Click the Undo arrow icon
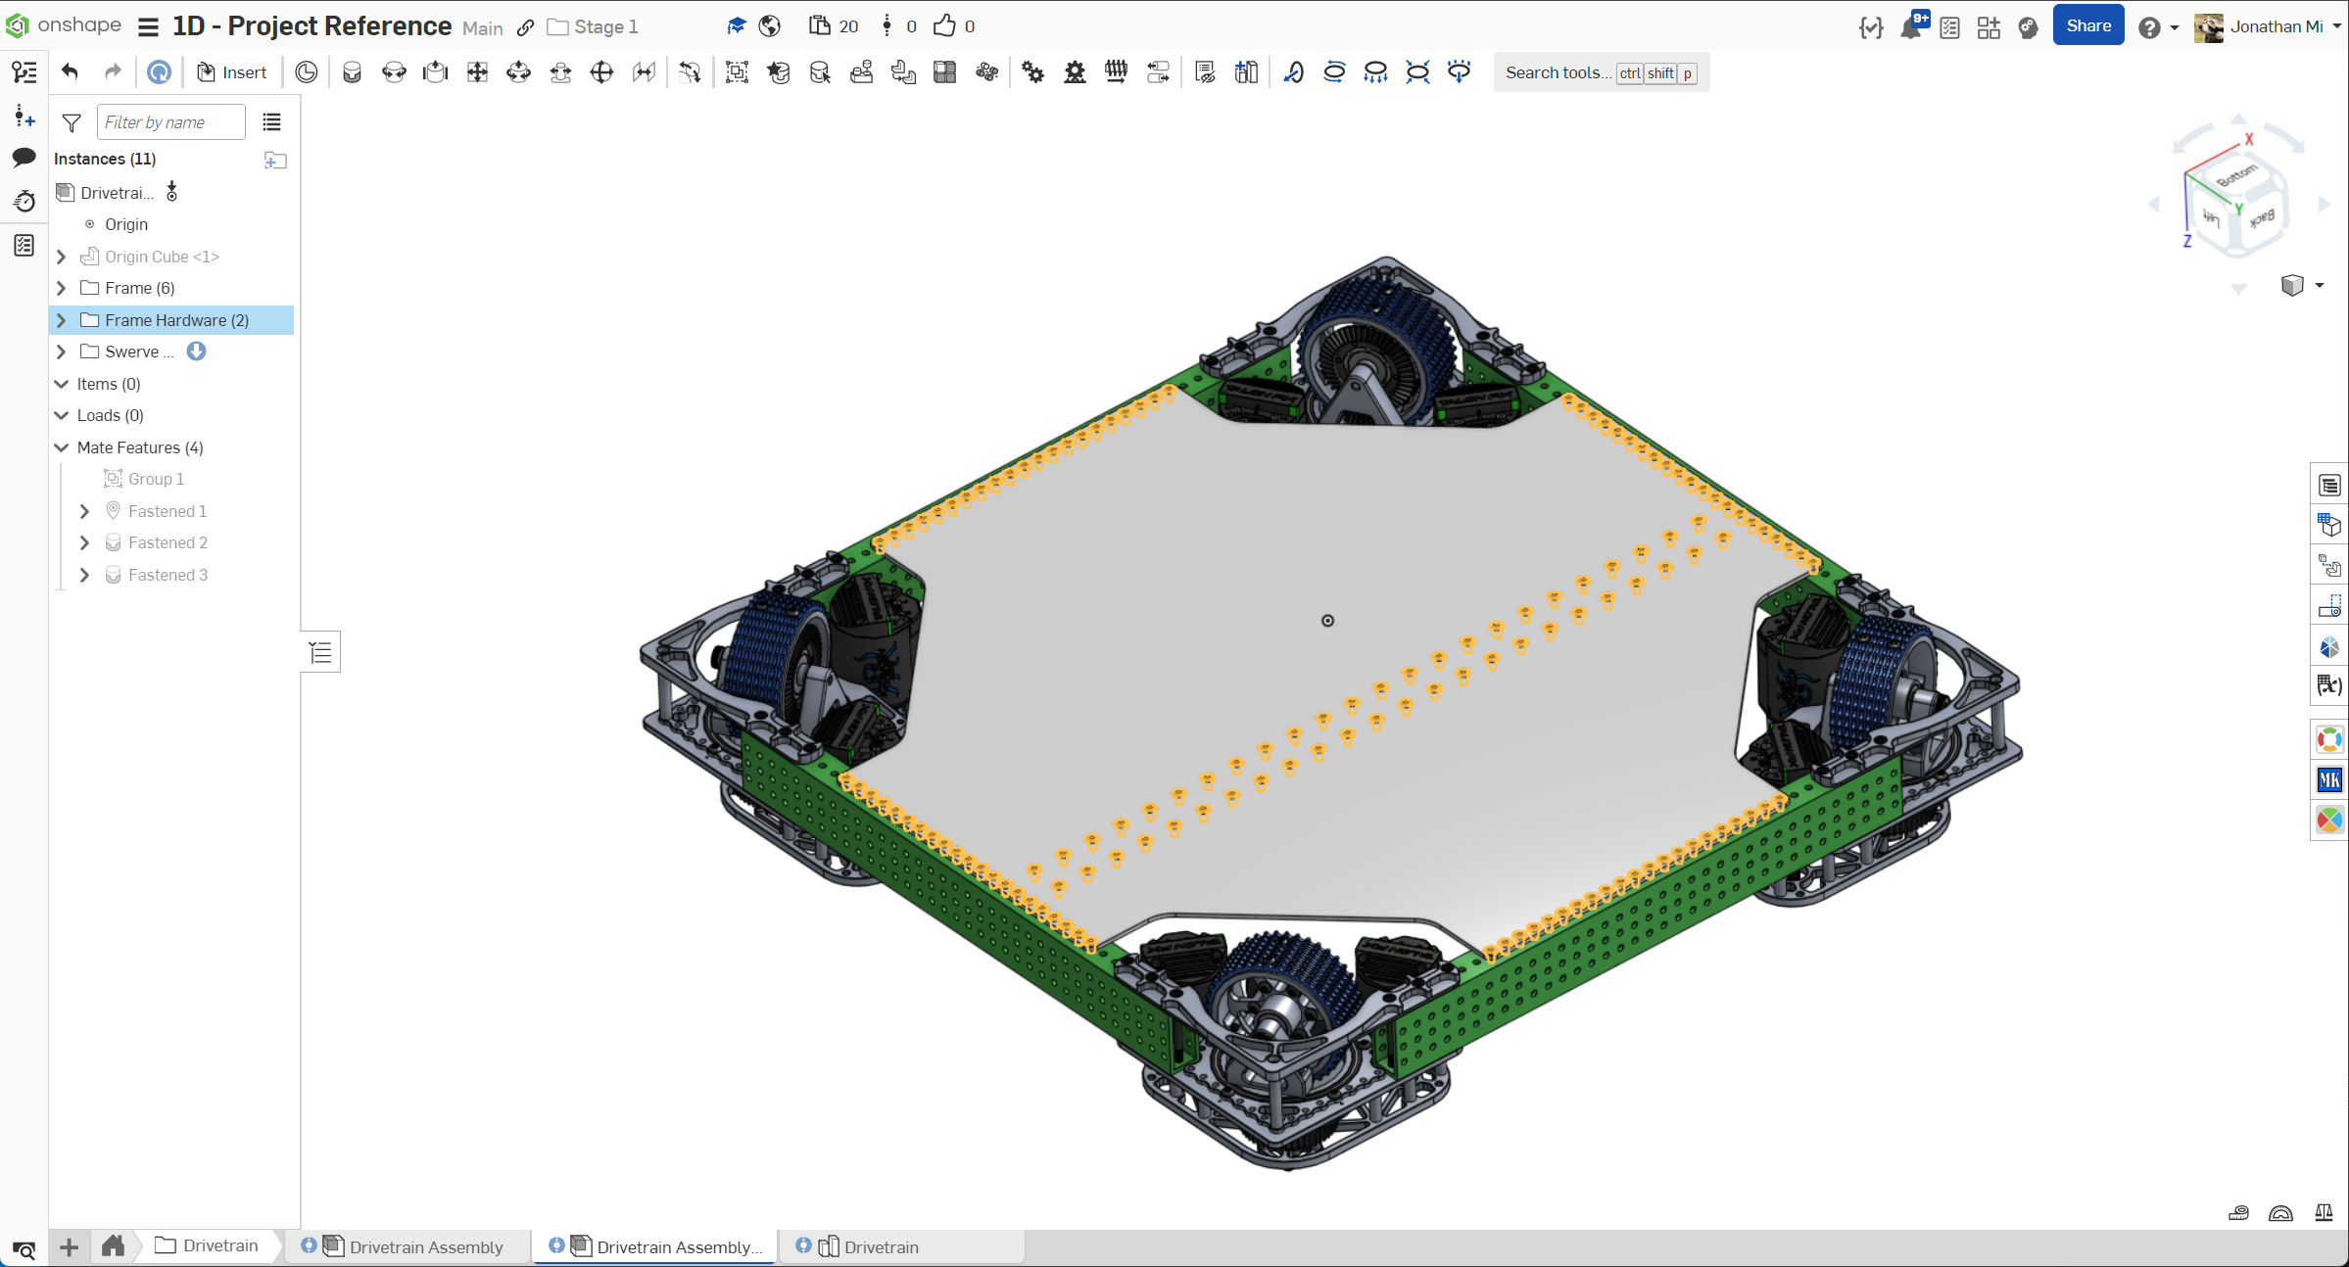The width and height of the screenshot is (2349, 1267). (70, 71)
